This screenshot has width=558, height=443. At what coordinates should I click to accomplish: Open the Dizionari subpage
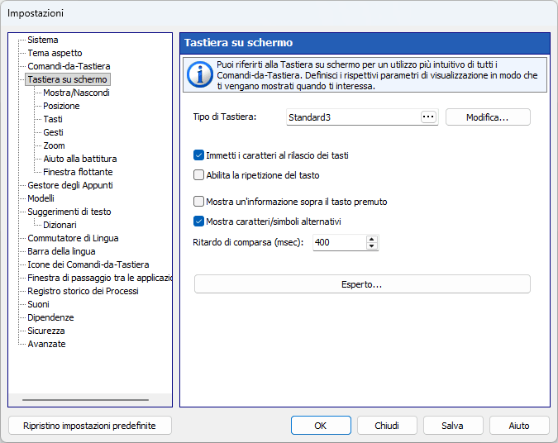pos(60,225)
